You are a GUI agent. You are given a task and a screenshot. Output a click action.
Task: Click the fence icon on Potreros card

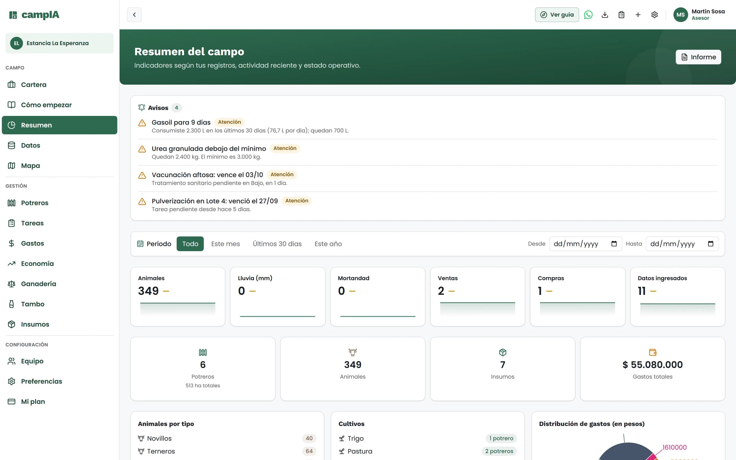coord(203,352)
